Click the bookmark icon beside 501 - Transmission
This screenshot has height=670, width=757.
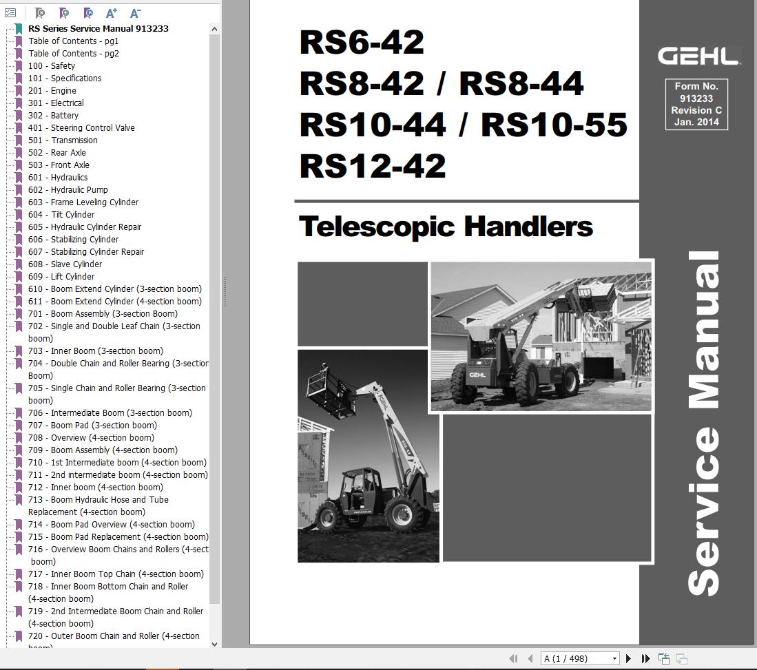pyautogui.click(x=19, y=140)
